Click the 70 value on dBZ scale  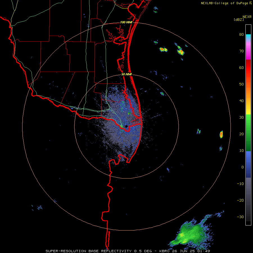click(241, 51)
